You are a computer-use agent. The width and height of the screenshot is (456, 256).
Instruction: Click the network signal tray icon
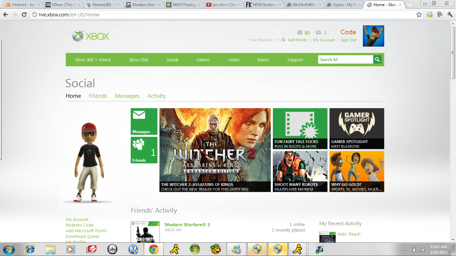click(x=422, y=249)
